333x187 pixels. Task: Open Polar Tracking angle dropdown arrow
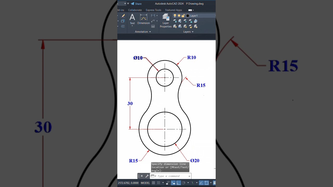click(x=188, y=183)
